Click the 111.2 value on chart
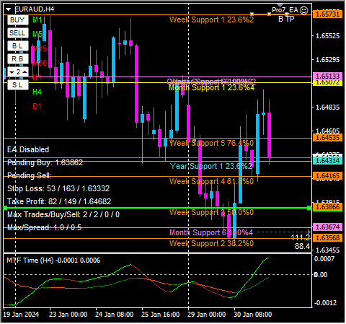This screenshot has height=324, width=346. tap(301, 238)
